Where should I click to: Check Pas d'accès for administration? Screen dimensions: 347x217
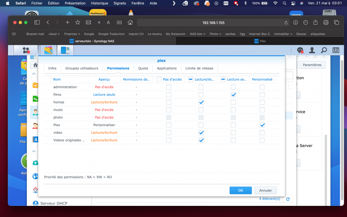pyautogui.click(x=169, y=87)
